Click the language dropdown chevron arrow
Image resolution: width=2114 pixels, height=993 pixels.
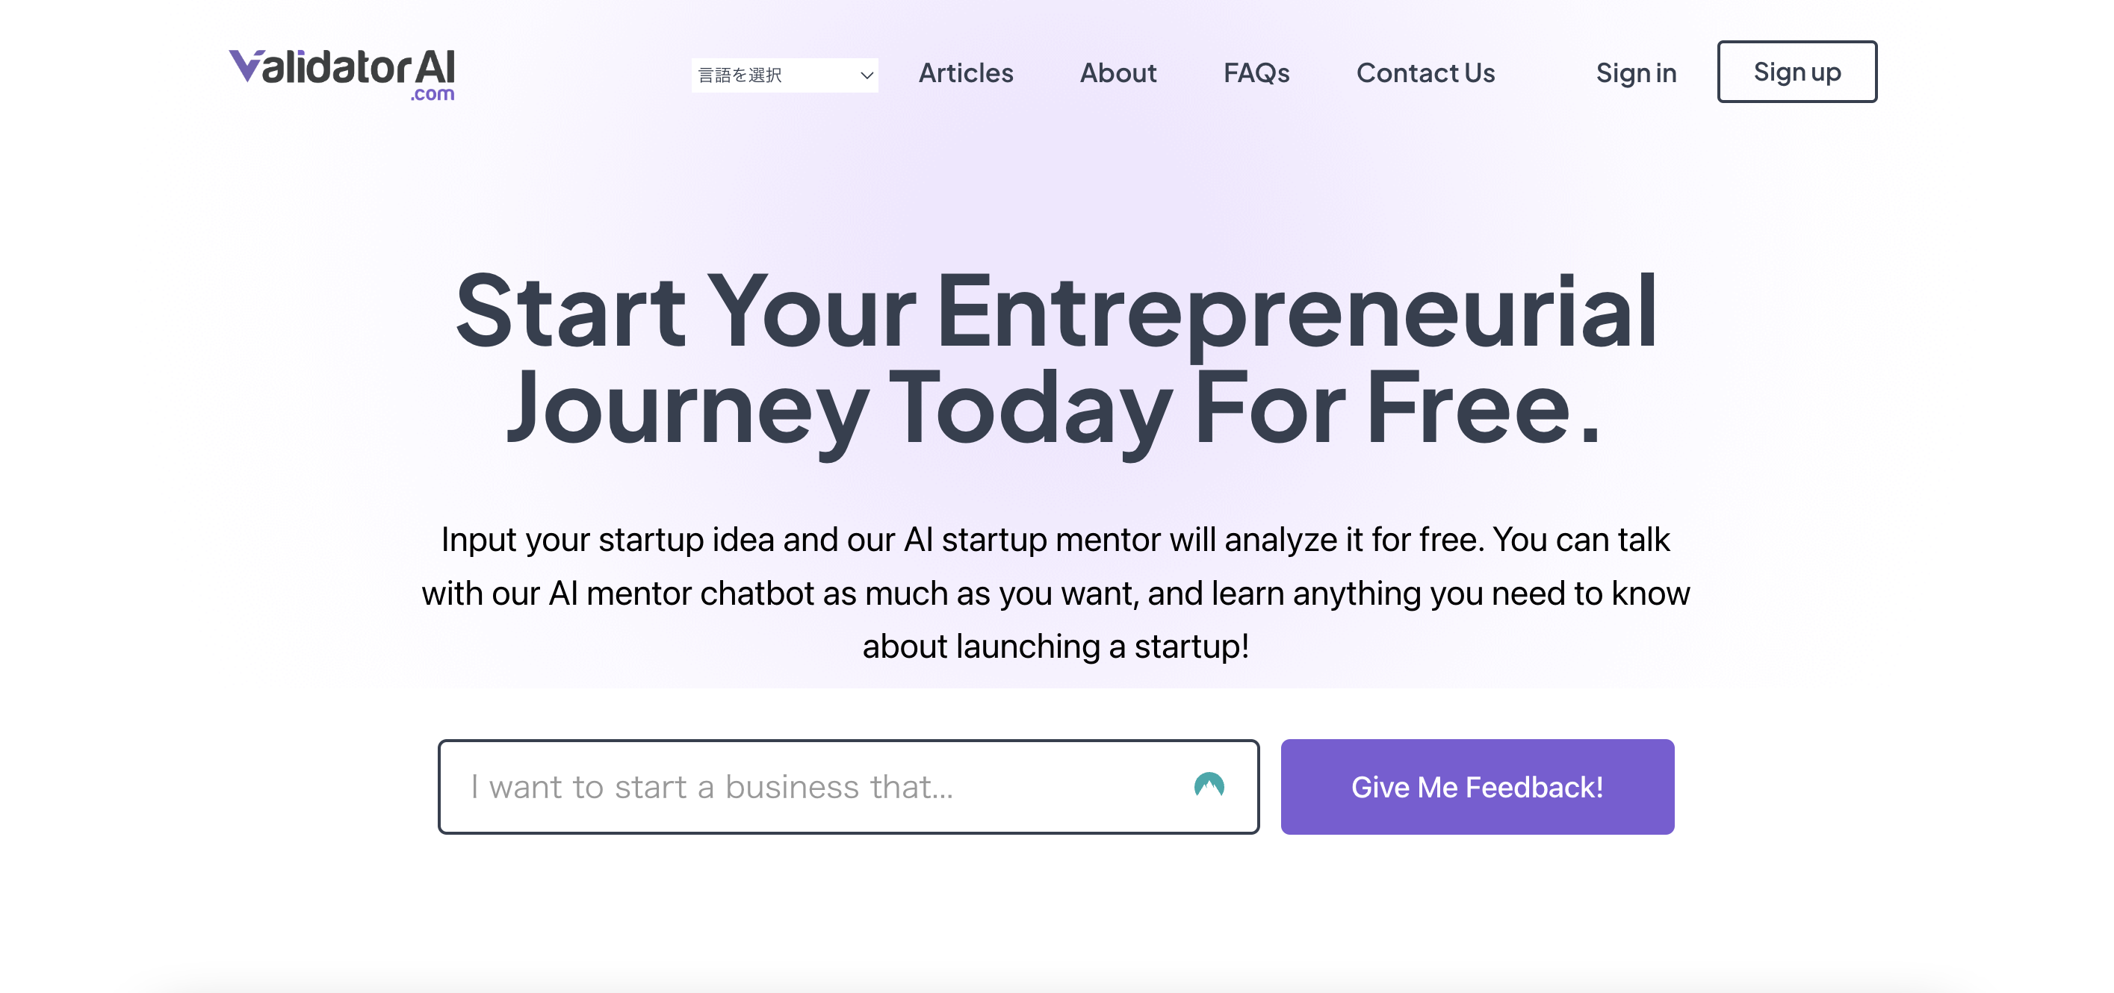[866, 75]
